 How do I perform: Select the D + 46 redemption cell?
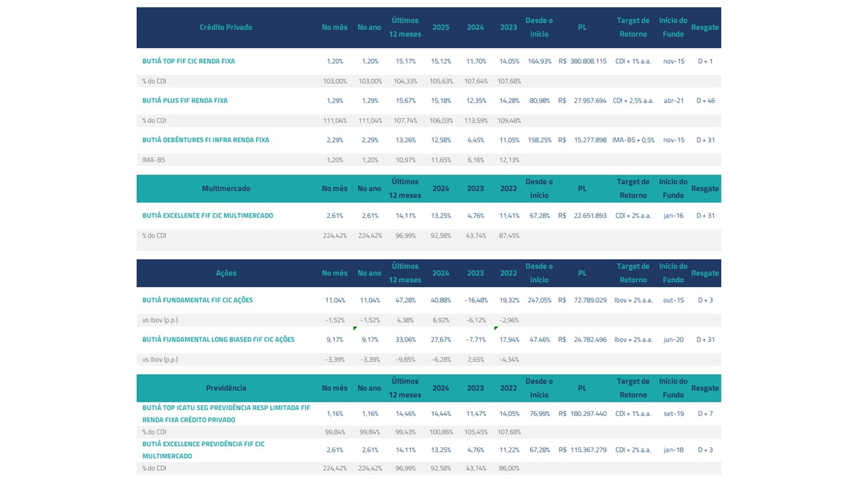pyautogui.click(x=705, y=100)
